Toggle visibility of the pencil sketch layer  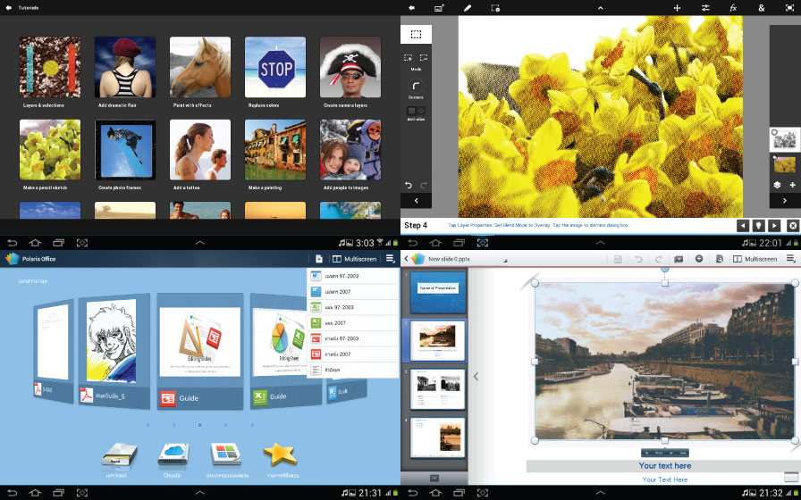774,132
